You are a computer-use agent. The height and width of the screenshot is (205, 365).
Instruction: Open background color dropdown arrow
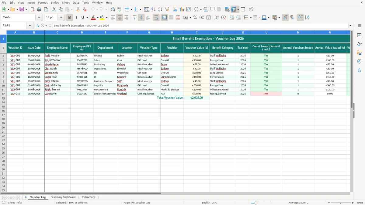tap(106, 18)
